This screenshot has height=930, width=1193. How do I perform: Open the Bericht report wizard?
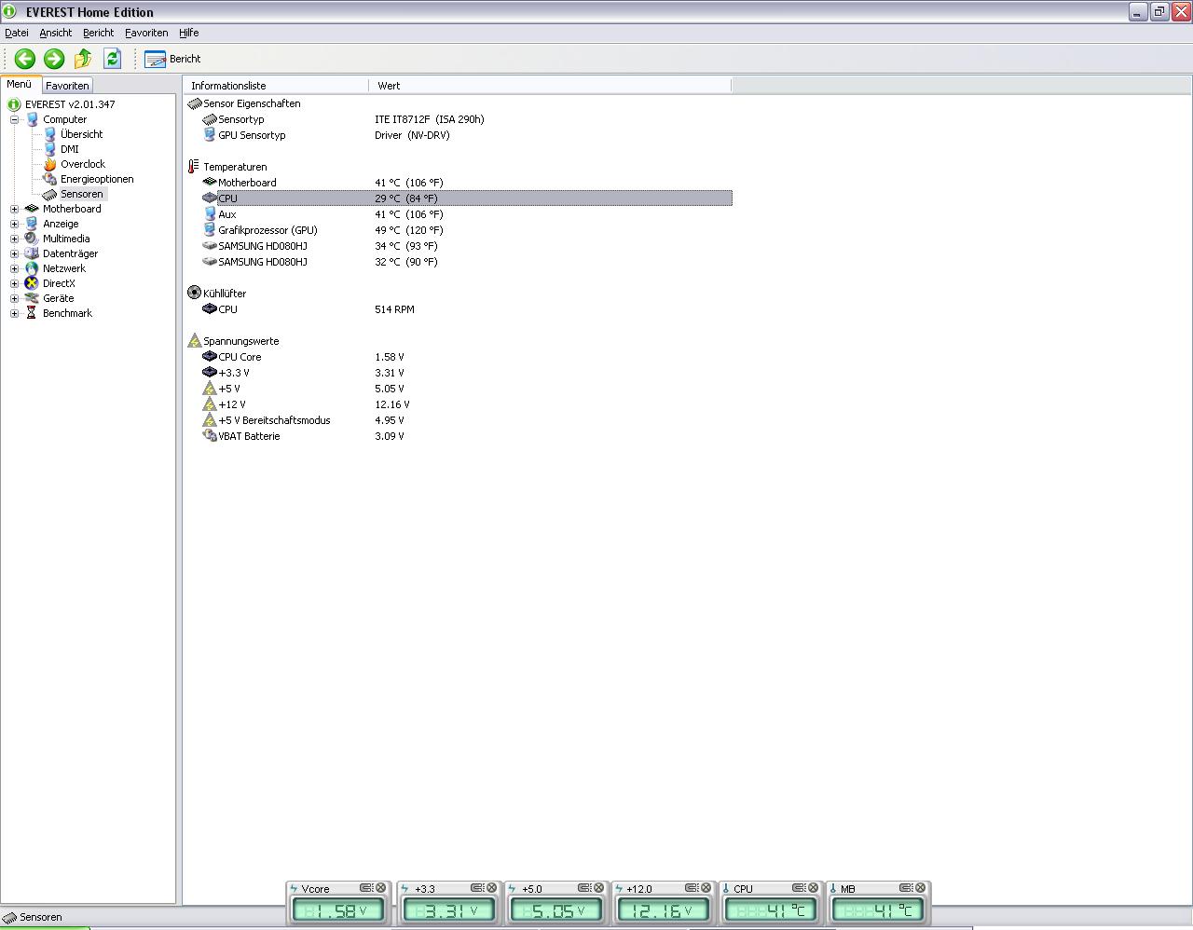pos(173,59)
